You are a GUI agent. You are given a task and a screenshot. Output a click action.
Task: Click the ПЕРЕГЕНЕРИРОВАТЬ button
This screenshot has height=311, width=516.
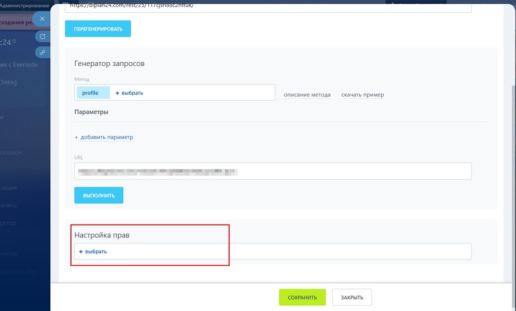(x=98, y=28)
